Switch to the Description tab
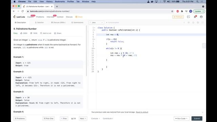This screenshot has width=217, height=122. [x=20, y=23]
